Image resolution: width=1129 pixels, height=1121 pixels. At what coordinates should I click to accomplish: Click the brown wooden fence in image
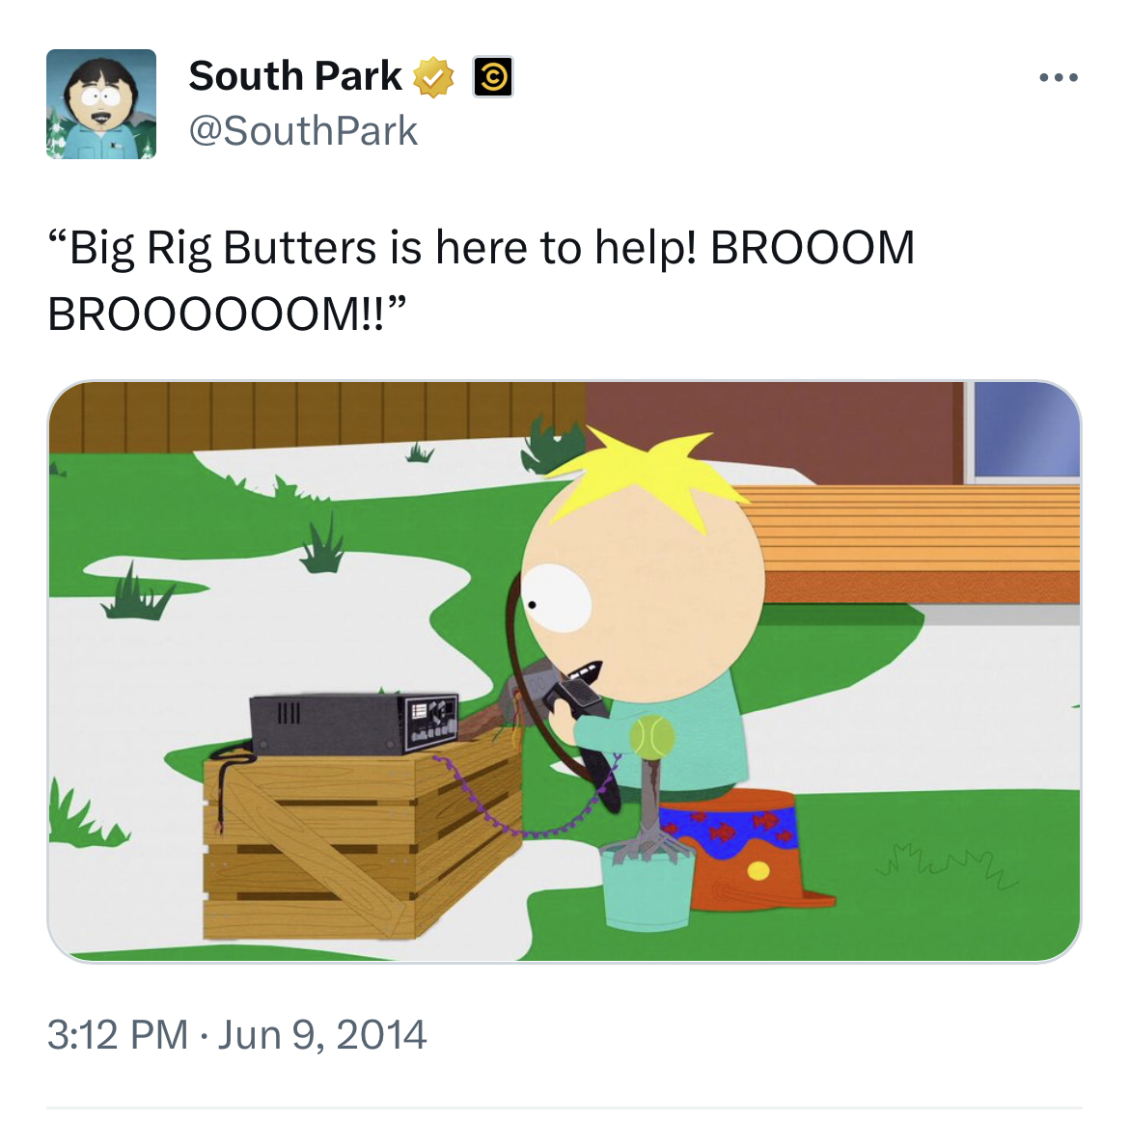[x=317, y=416]
